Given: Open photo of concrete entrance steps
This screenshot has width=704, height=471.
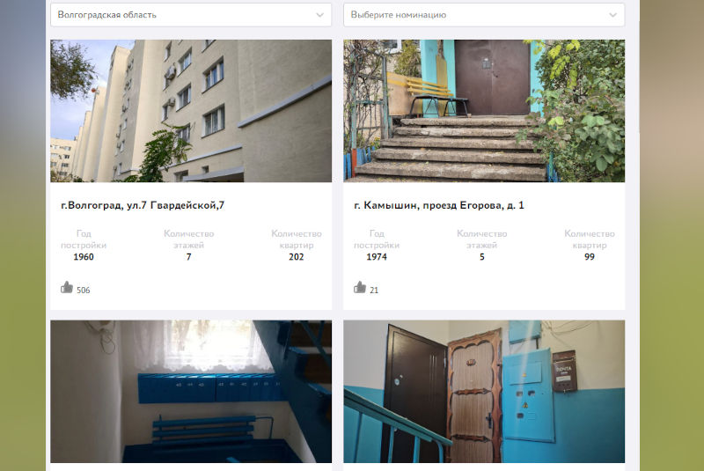Looking at the screenshot, I should tap(484, 111).
